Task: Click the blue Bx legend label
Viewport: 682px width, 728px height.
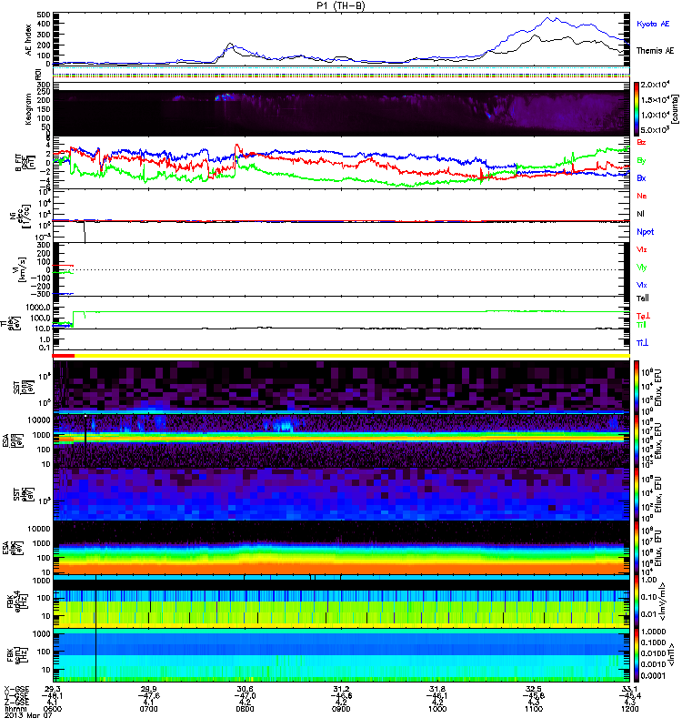Action: (x=641, y=177)
